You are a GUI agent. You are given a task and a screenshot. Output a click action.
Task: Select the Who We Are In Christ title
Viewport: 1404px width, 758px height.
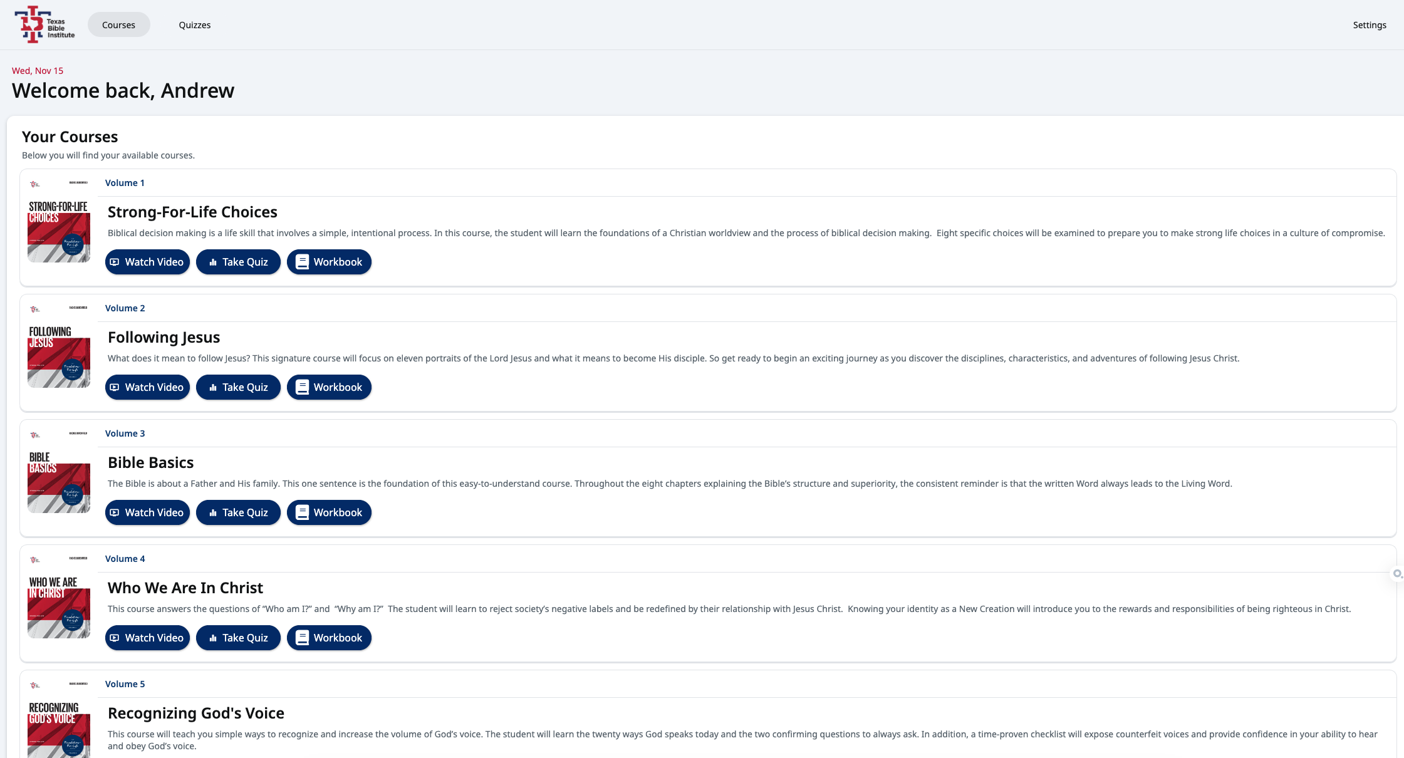(x=185, y=588)
